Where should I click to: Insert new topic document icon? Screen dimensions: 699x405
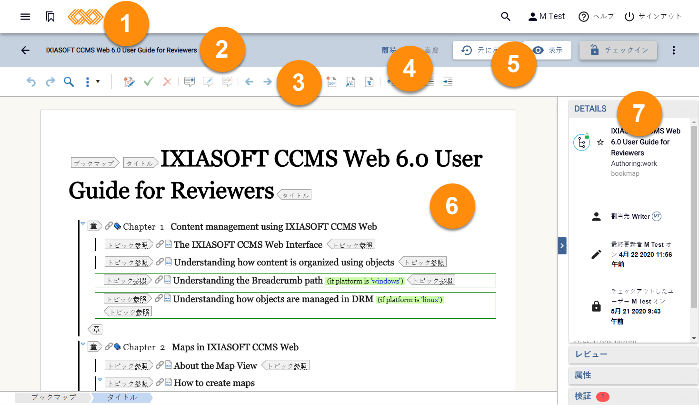click(x=332, y=82)
